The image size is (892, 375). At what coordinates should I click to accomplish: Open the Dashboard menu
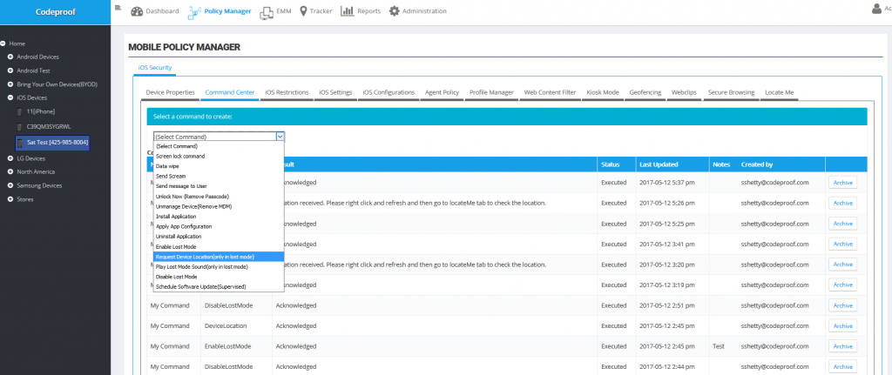pos(162,10)
